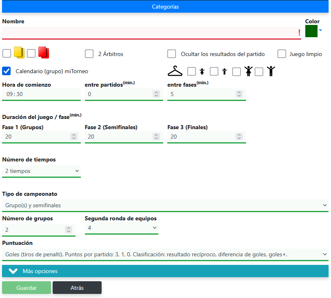The width and height of the screenshot is (331, 298).
Task: Click the Número de grupos stepper arrows
Action: 69,230
